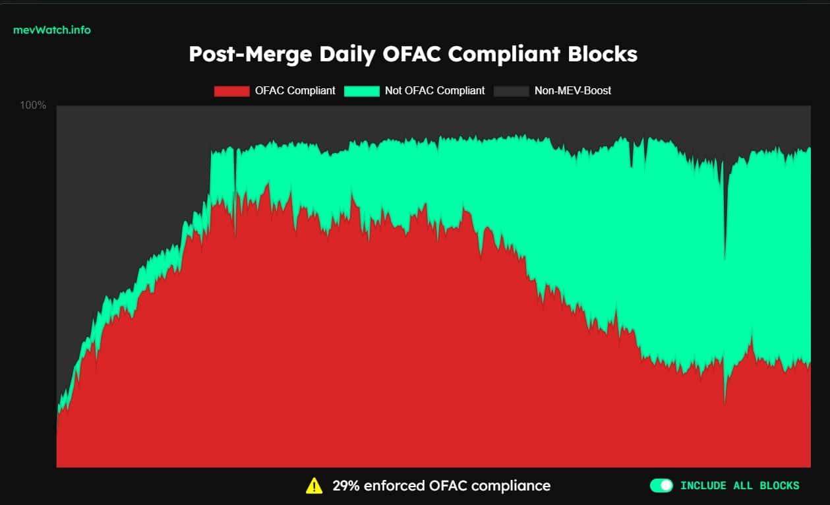Image resolution: width=830 pixels, height=505 pixels.
Task: Click the red area's sharp dip near the right side
Action: coord(725,396)
